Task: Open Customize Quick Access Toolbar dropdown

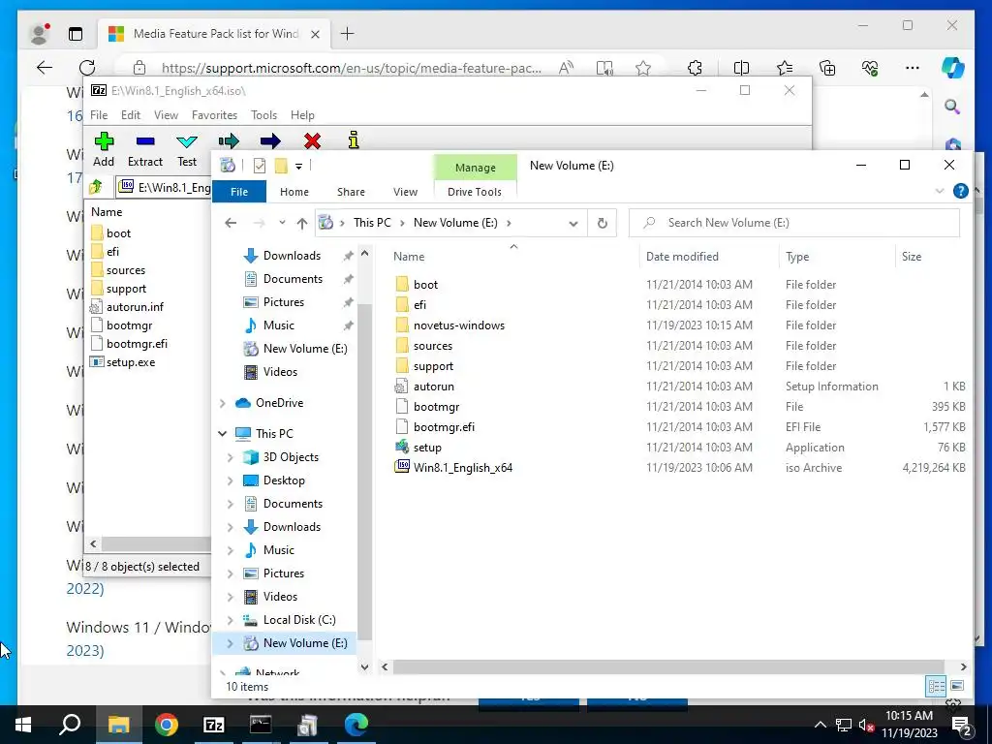Action: point(298,167)
